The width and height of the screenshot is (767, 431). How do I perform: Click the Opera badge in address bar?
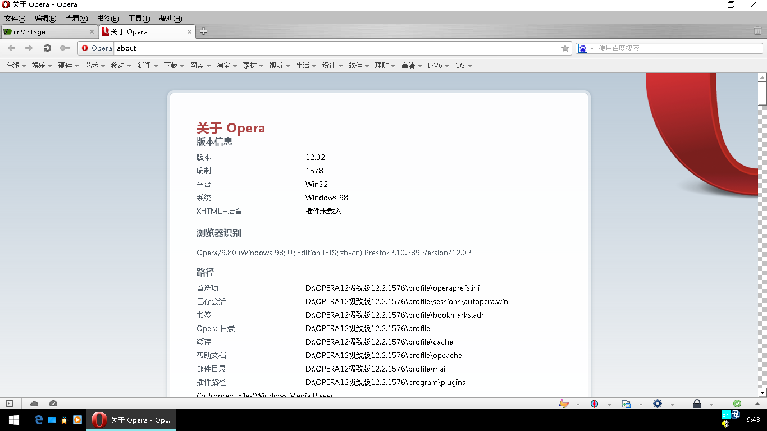pyautogui.click(x=97, y=48)
